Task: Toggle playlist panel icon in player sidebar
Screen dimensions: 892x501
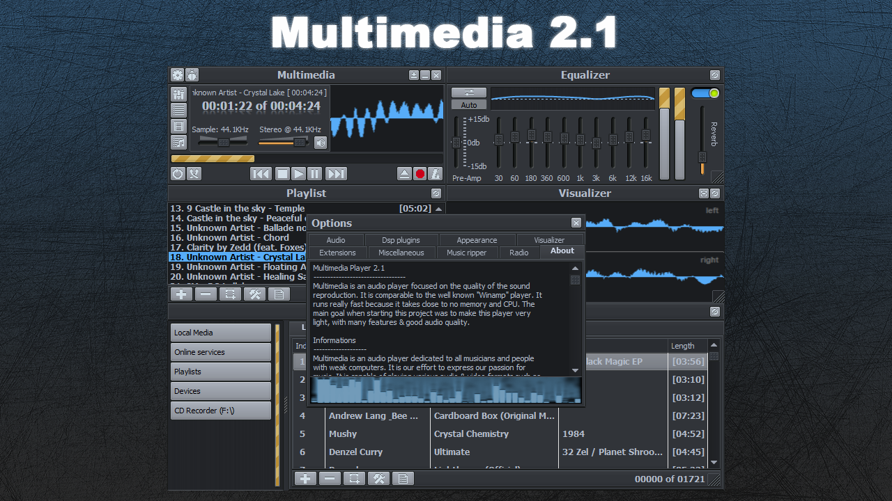Action: [x=179, y=110]
